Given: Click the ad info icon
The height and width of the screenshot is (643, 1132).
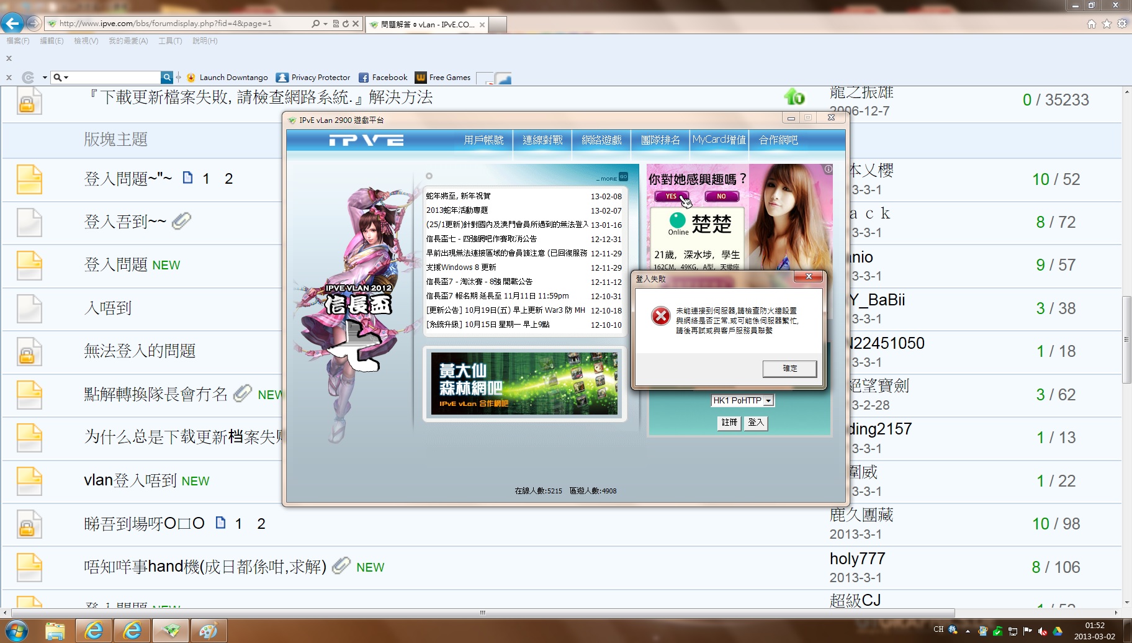Looking at the screenshot, I should click(x=828, y=169).
